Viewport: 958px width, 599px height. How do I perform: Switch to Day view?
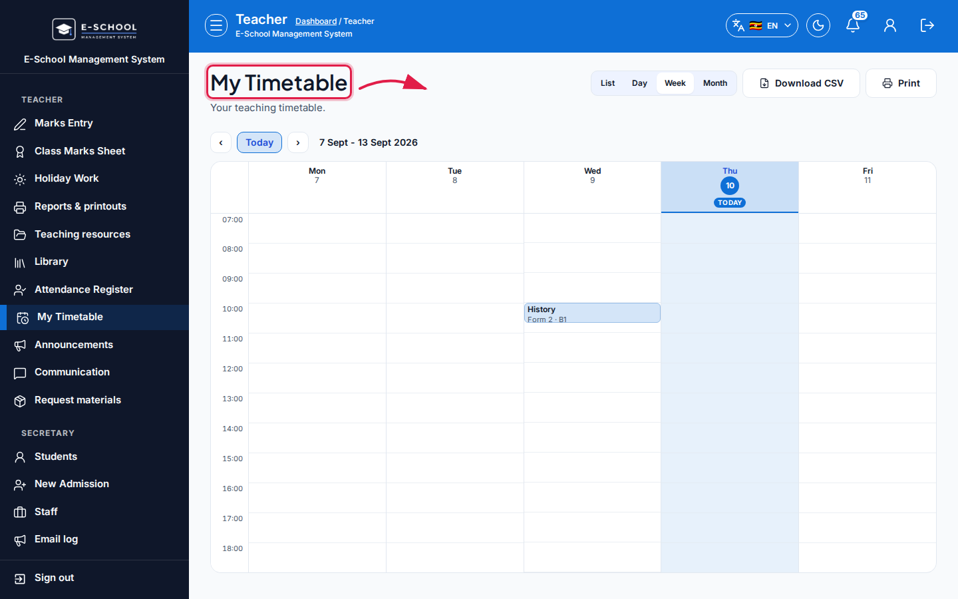(x=639, y=83)
